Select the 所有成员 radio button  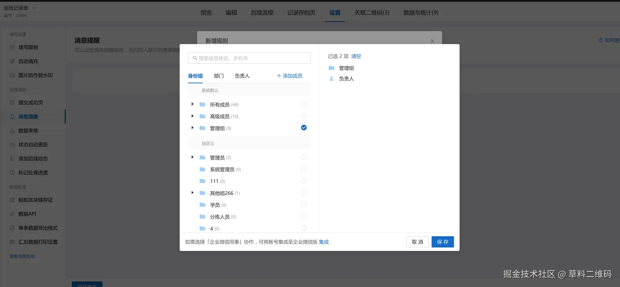[304, 104]
